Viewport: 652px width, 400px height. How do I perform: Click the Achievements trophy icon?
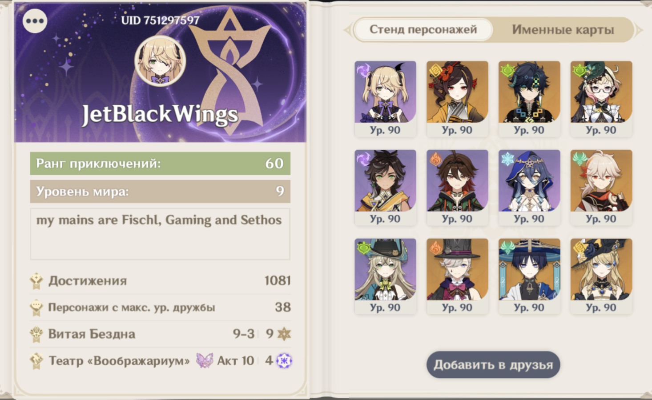[36, 281]
